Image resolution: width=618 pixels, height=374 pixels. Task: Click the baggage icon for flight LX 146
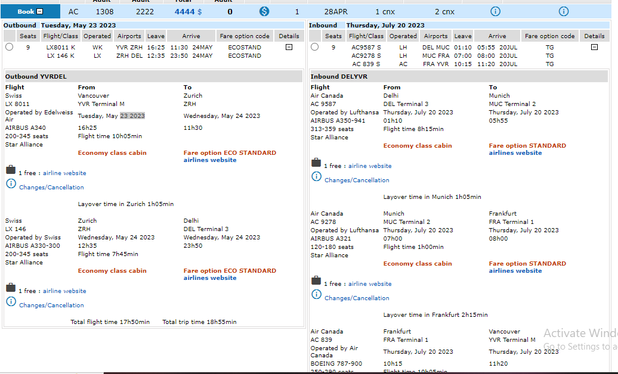[x=11, y=288]
